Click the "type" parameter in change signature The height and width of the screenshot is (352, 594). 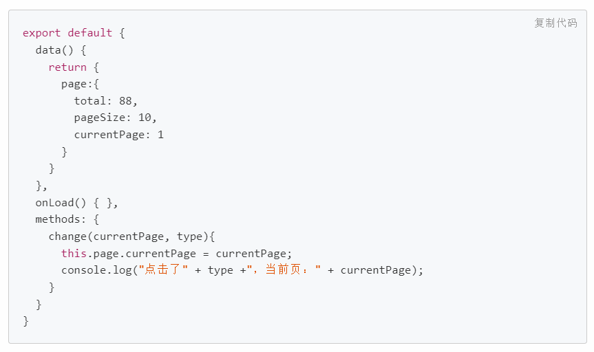point(190,236)
